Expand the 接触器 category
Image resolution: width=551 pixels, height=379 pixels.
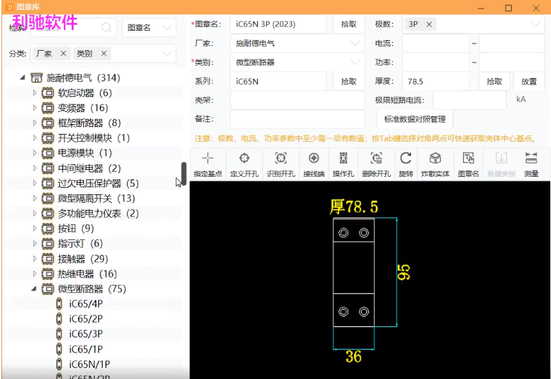35,259
